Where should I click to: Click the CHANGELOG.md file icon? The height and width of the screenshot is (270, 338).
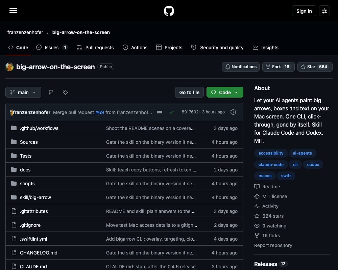coord(14,252)
